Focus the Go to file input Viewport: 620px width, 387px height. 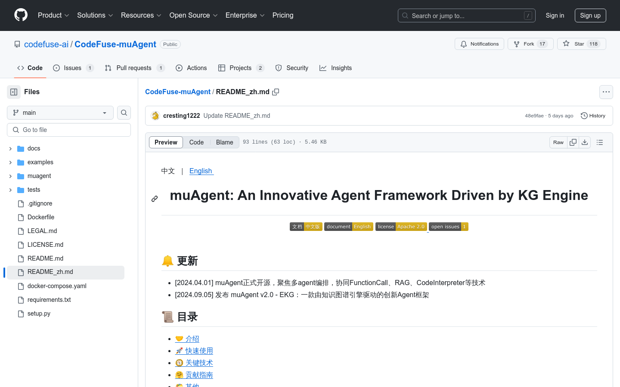pos(69,130)
